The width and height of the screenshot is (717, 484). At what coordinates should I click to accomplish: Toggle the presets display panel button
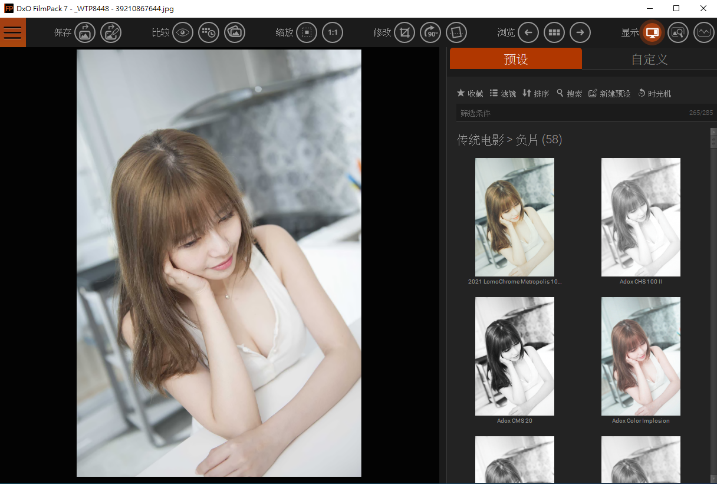click(x=652, y=32)
